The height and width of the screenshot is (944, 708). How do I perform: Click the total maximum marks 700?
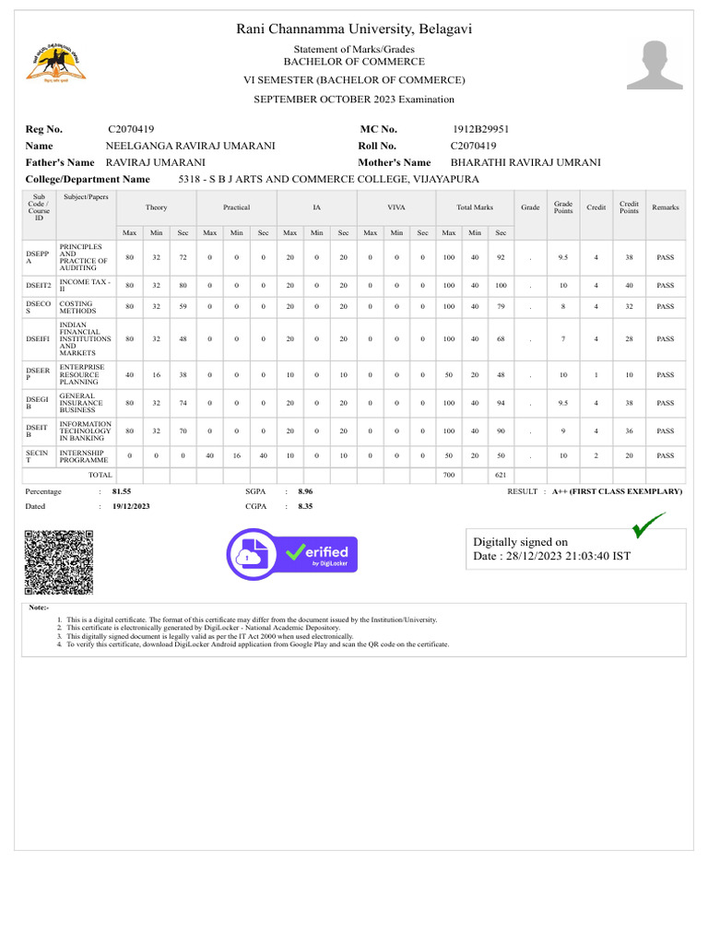(449, 475)
